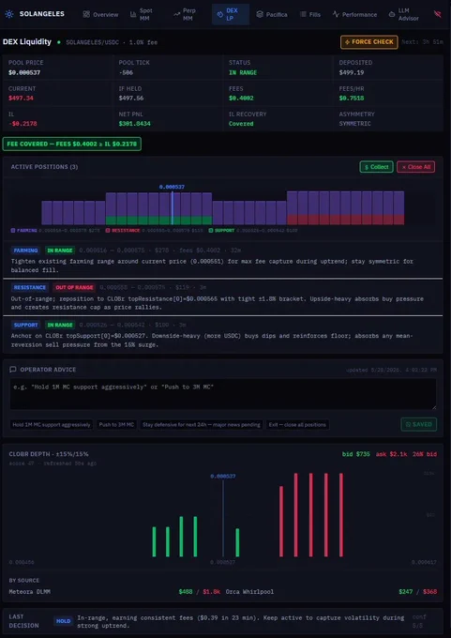Click the Collect fees button
This screenshot has width=451, height=638.
[376, 167]
